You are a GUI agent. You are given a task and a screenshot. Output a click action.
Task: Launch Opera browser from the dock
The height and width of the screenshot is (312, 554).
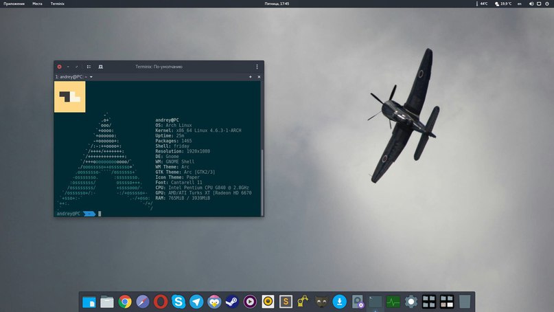coord(161,302)
